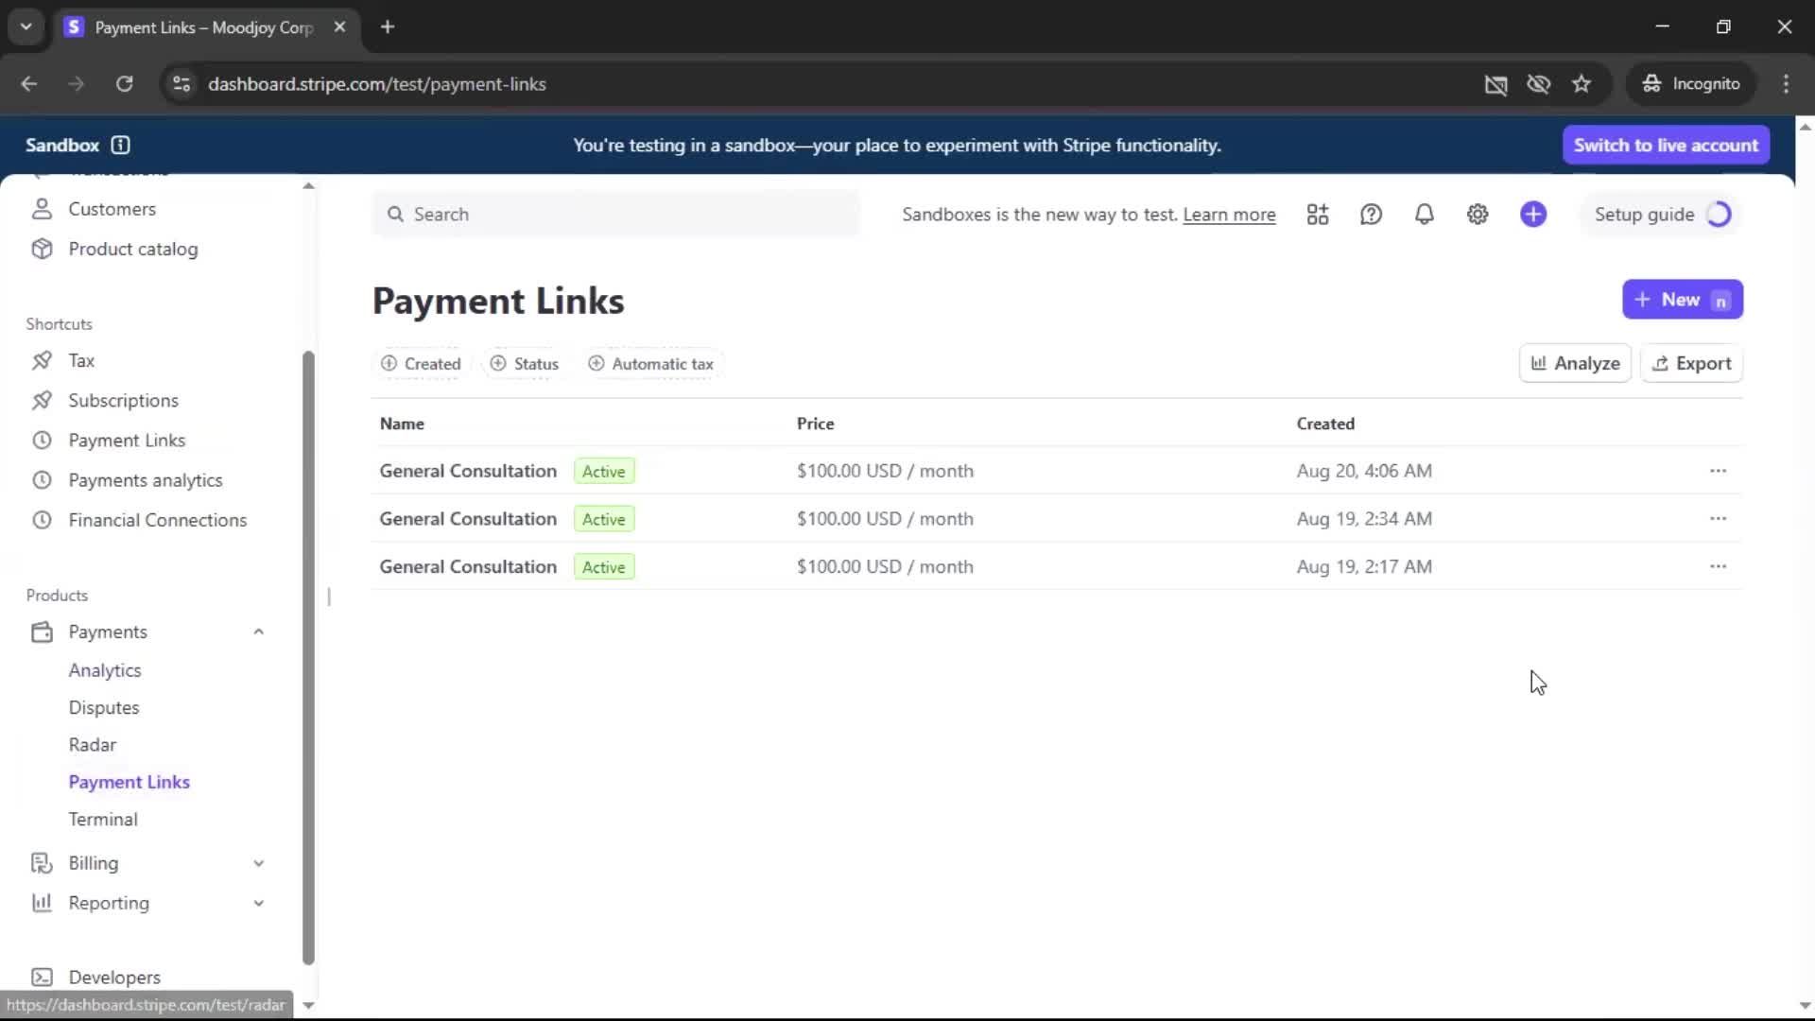The width and height of the screenshot is (1815, 1021).
Task: Expand the Billing section
Action: (258, 863)
